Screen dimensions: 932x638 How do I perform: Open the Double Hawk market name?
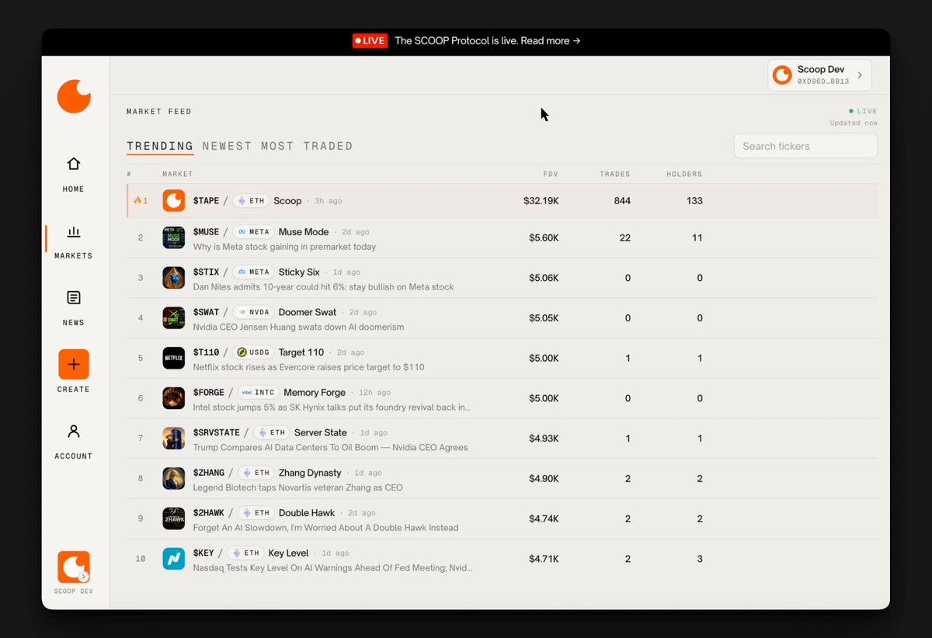(x=307, y=513)
